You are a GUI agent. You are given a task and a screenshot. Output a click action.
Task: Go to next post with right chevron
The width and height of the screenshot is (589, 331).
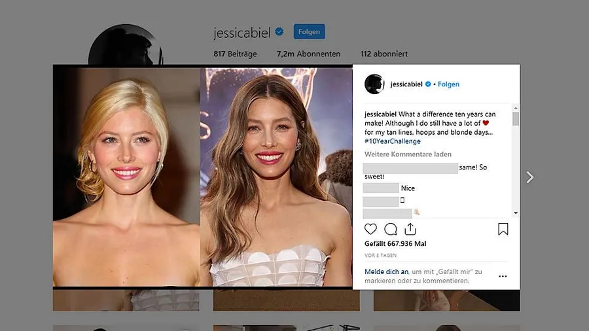pos(530,177)
